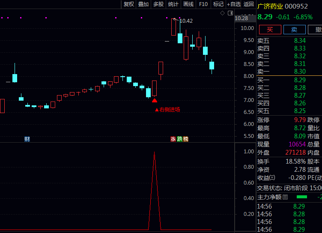
Task: Open 统计 in the toolbar
Action: [x=173, y=4]
